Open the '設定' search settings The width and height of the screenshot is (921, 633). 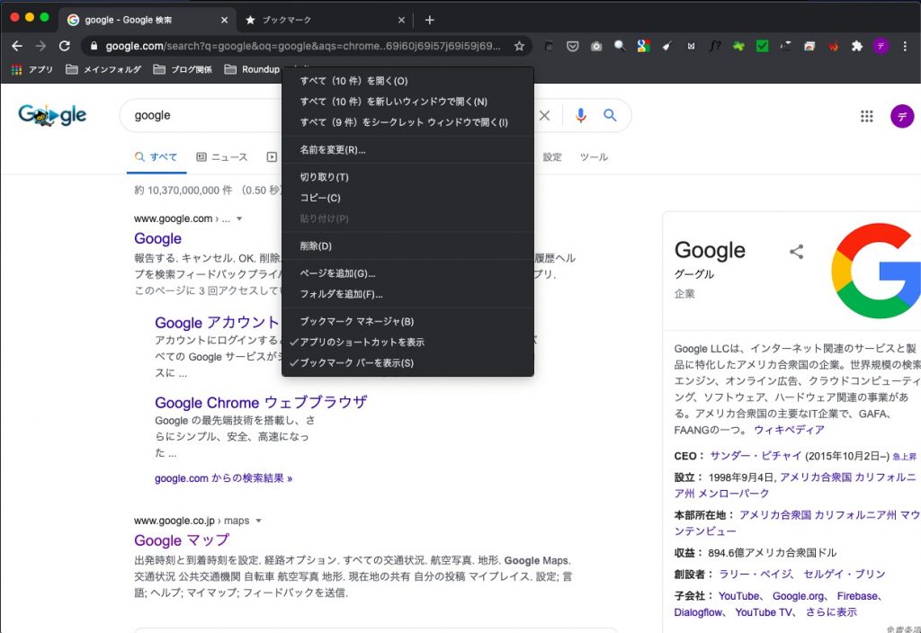552,156
